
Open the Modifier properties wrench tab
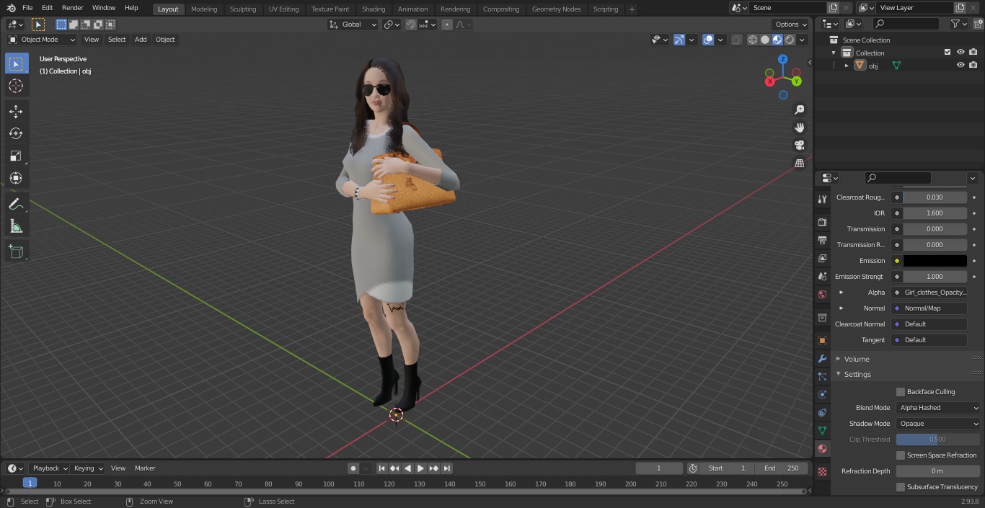click(x=822, y=358)
